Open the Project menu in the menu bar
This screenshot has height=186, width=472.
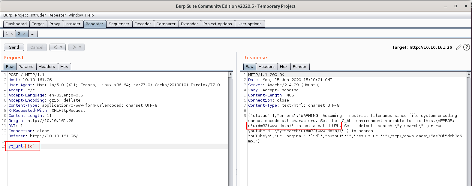(x=21, y=15)
